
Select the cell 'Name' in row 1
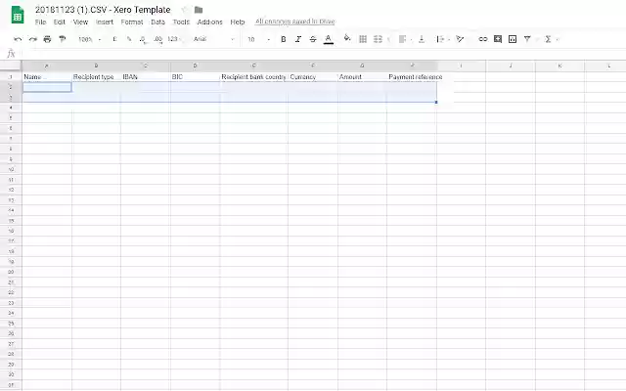pyautogui.click(x=47, y=77)
